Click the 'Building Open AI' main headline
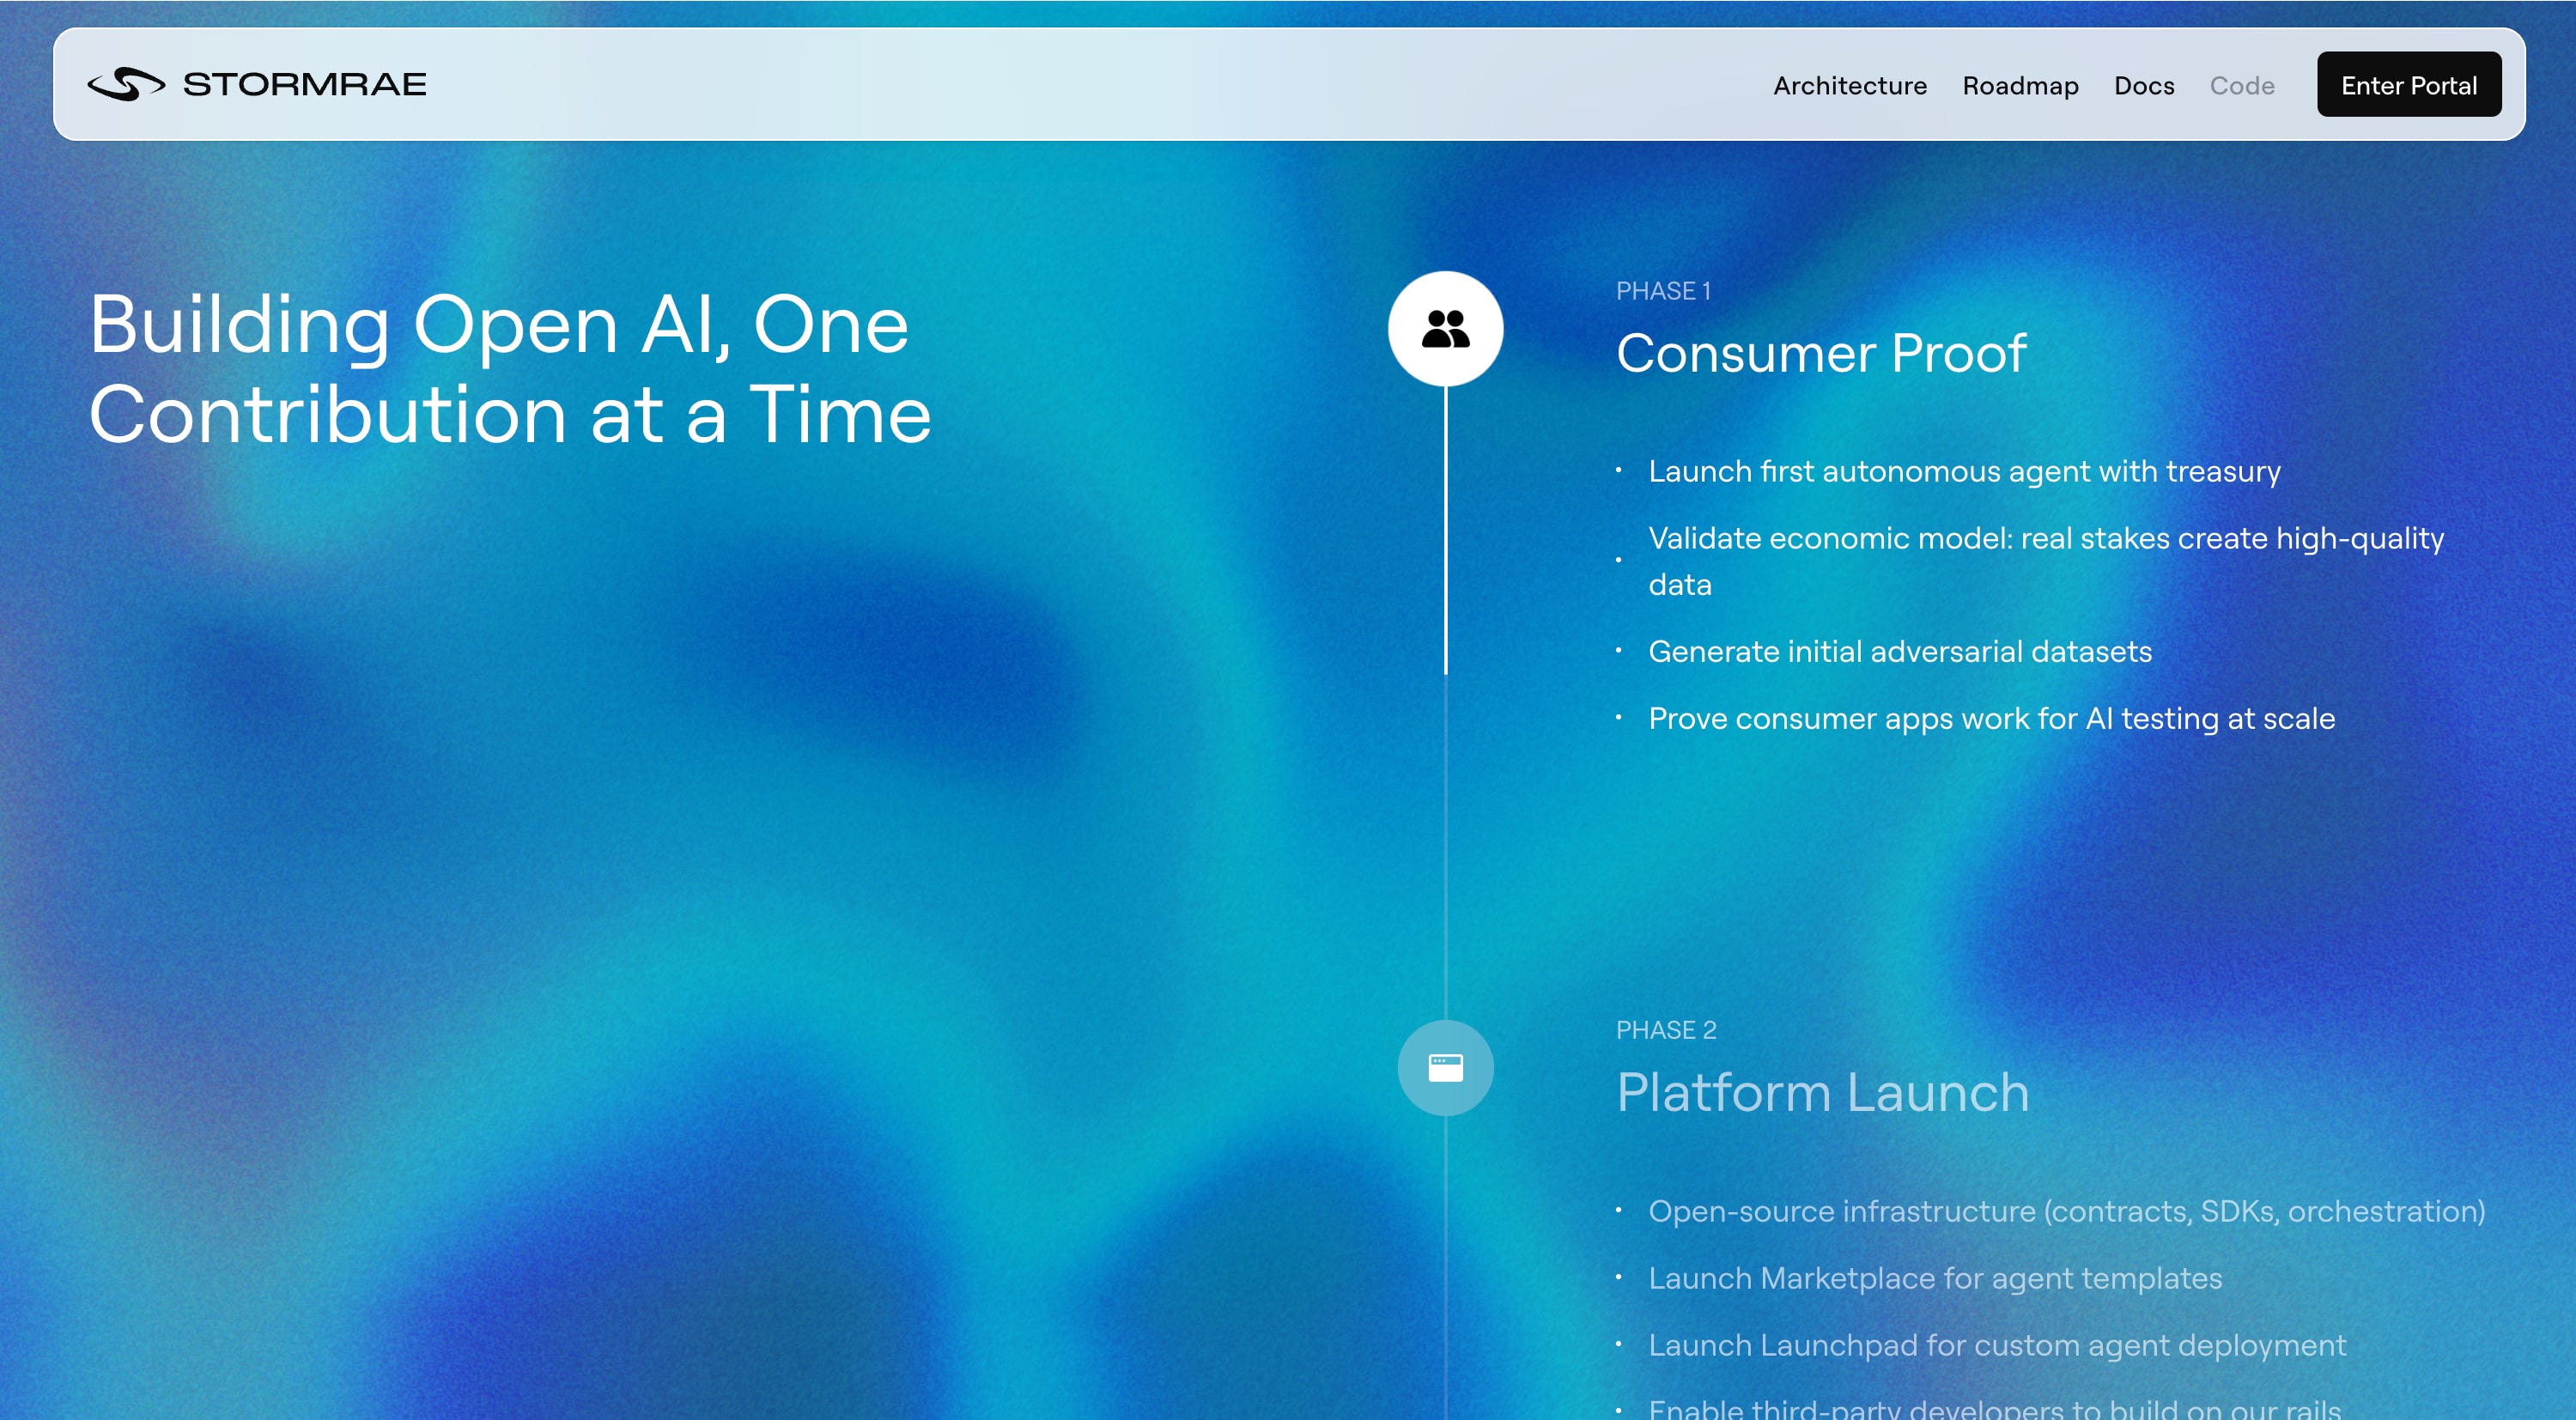Viewport: 2576px width, 1420px height. (509, 368)
